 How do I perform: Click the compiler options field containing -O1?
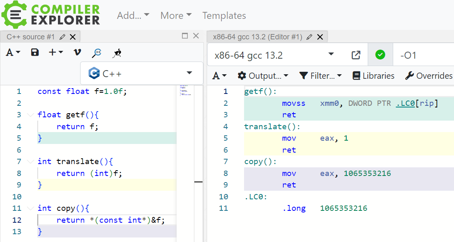423,55
